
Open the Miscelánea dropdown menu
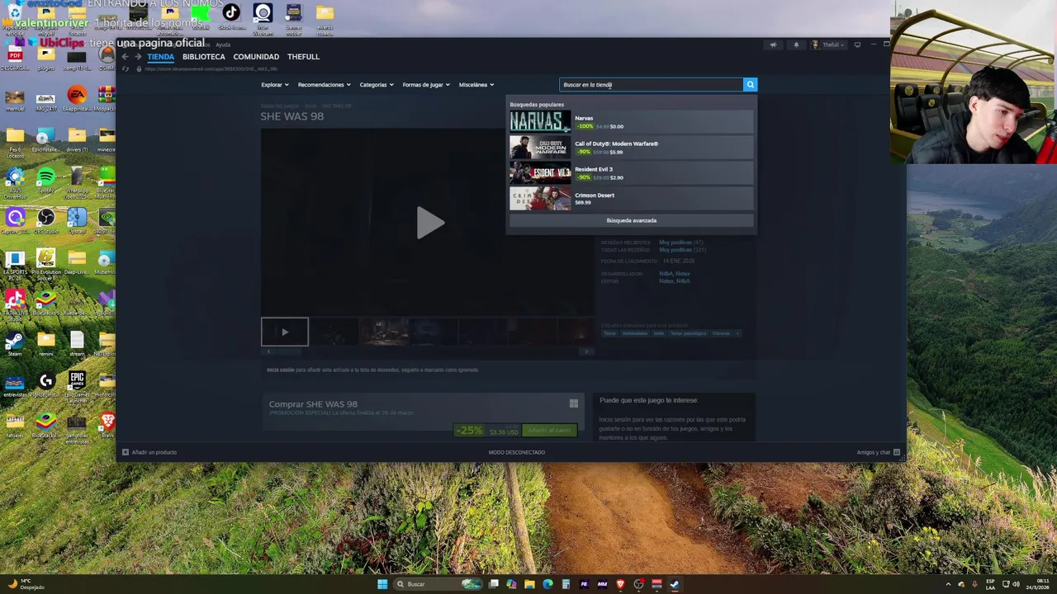click(476, 84)
